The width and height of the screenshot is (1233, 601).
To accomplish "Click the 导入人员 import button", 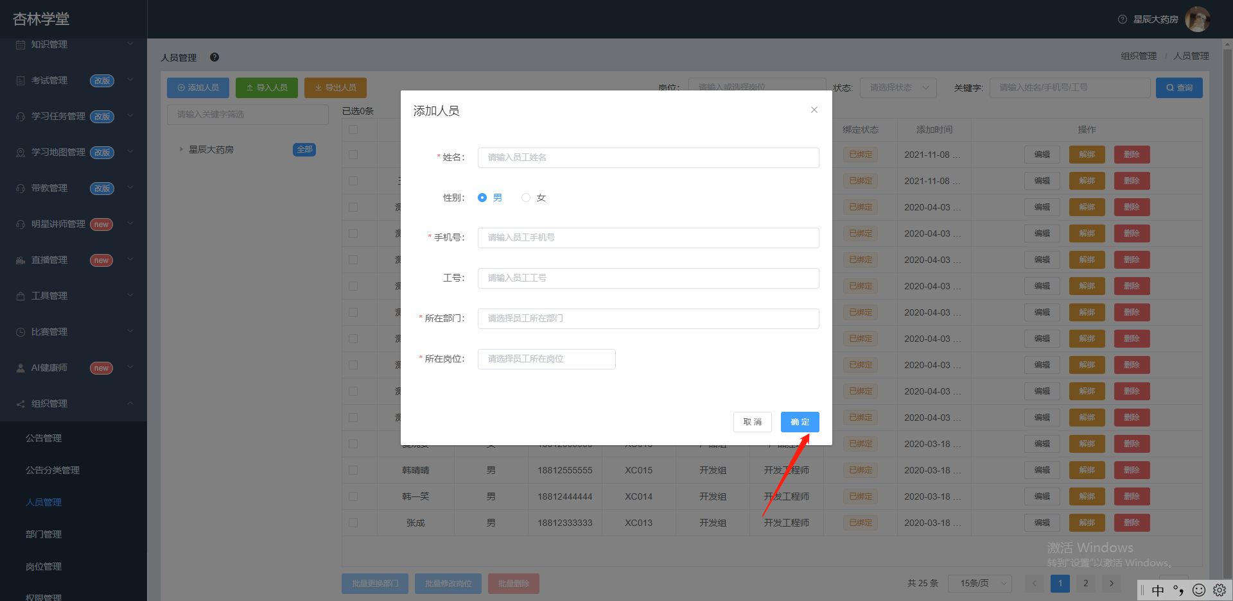I will click(x=267, y=88).
